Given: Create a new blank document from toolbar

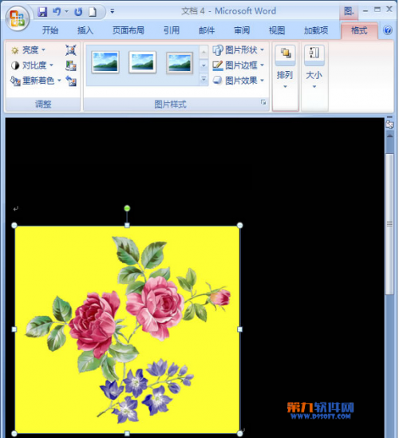Looking at the screenshot, I should (93, 12).
